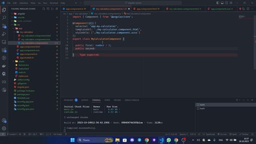The height and width of the screenshot is (144, 256).
Task: Open the Debug Console panel tab
Action: pyautogui.click(x=132, y=100)
